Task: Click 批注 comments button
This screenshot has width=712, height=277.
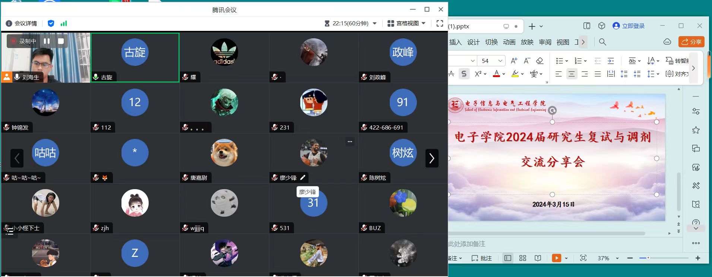Action: pyautogui.click(x=482, y=258)
